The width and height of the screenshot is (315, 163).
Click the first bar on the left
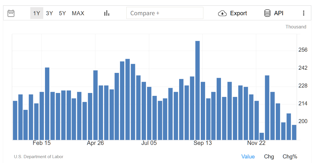(15, 121)
